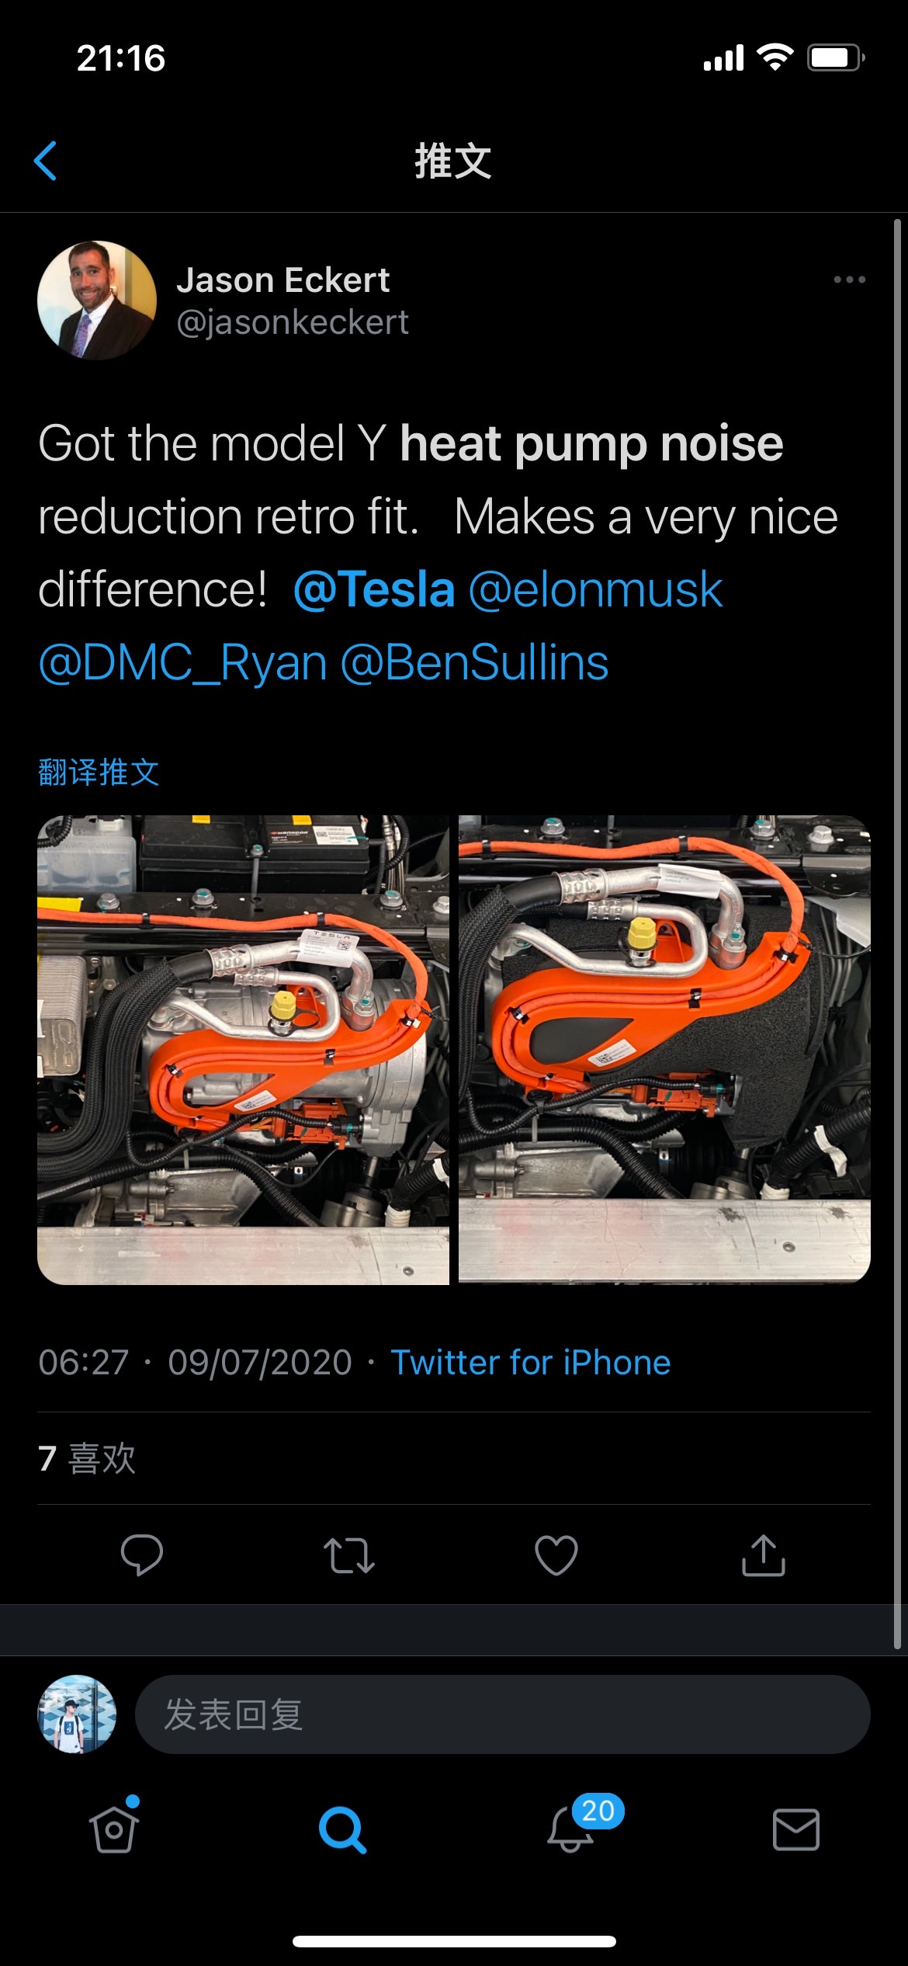Tap the 发表回复 reply field
Image resolution: width=908 pixels, height=1966 pixels.
coord(502,1714)
